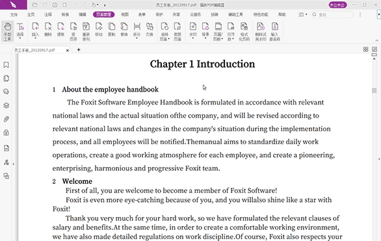Switch to the View (视图) ribbon tab
381x241 pixels.
pos(125,14)
